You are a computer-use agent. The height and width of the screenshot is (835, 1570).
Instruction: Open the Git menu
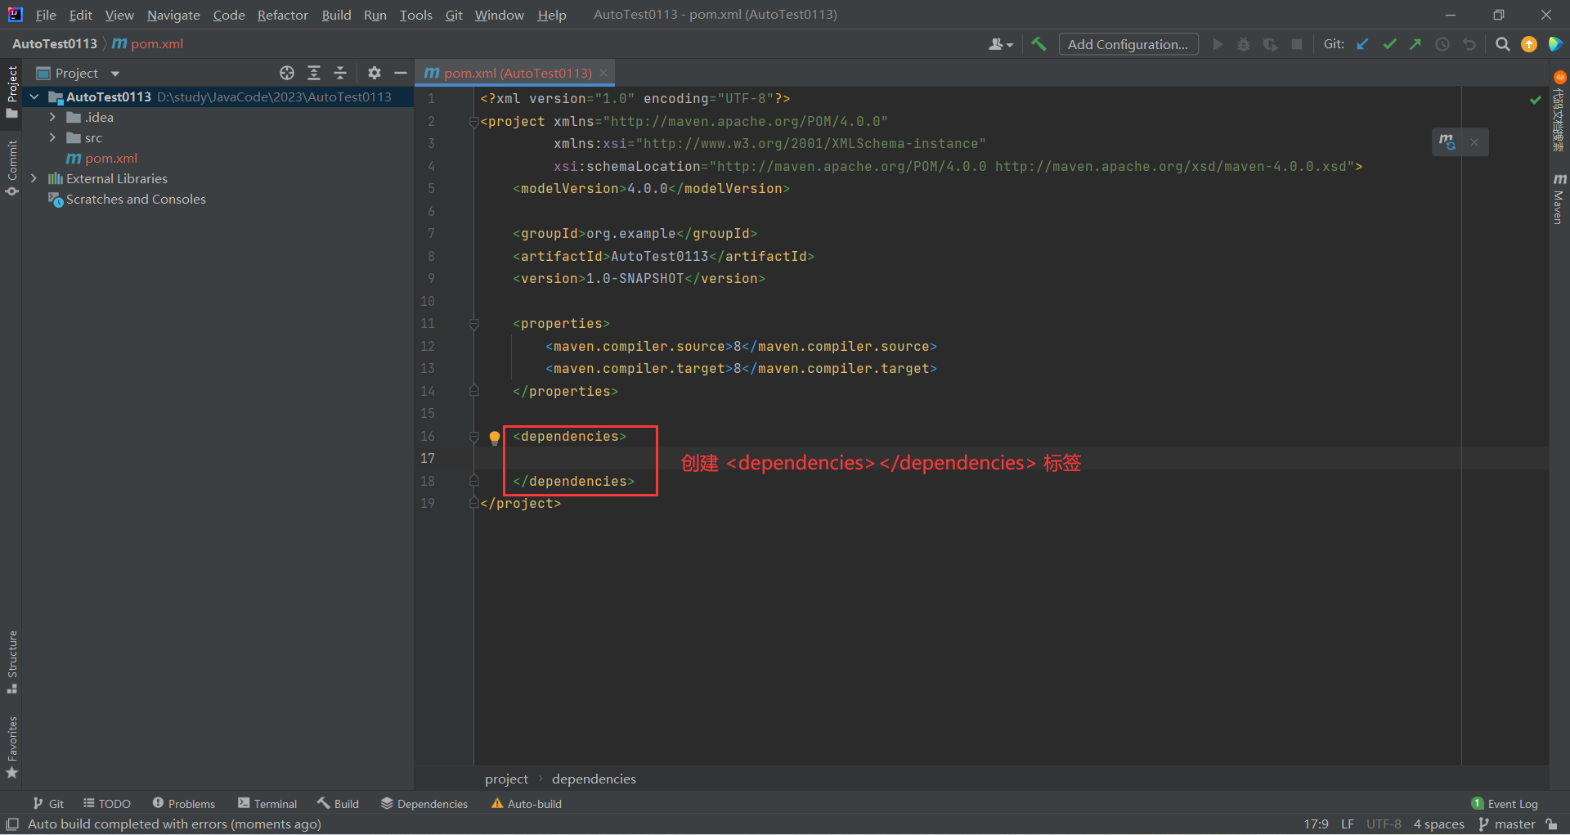pos(454,15)
